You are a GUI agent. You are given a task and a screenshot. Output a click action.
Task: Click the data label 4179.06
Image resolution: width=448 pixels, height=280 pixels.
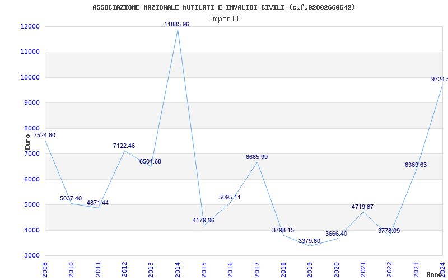(x=203, y=220)
